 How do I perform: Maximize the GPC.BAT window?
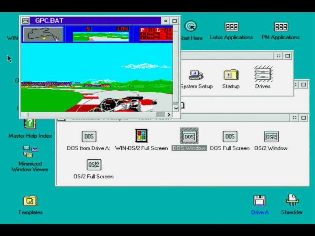(174, 21)
